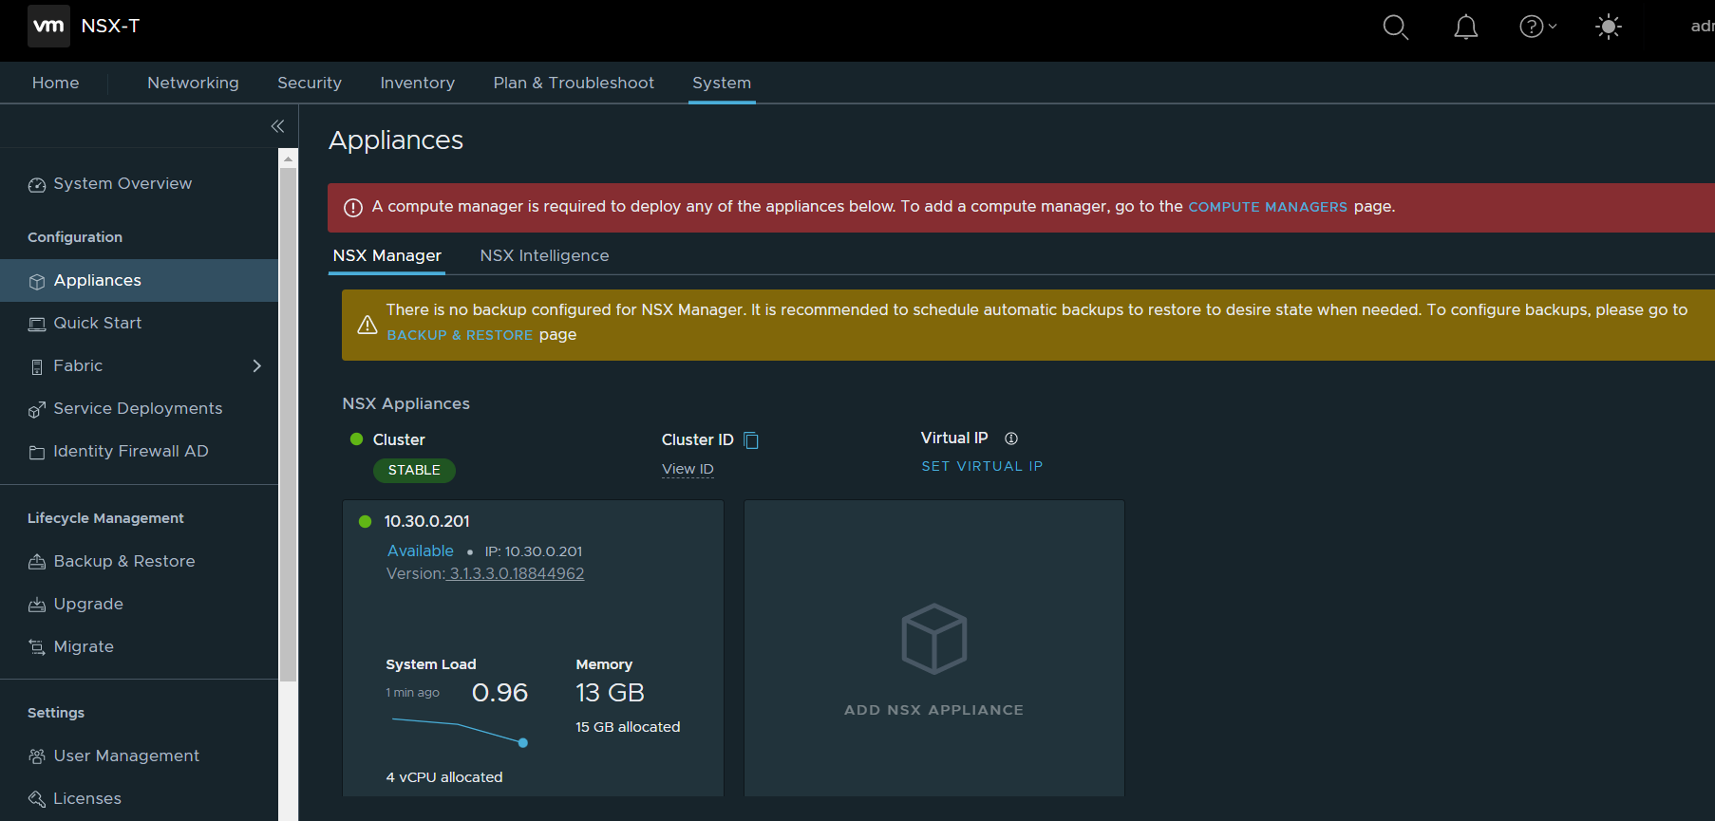Image resolution: width=1715 pixels, height=821 pixels.
Task: Click the Add NSX Appliance cube icon
Action: tap(934, 639)
